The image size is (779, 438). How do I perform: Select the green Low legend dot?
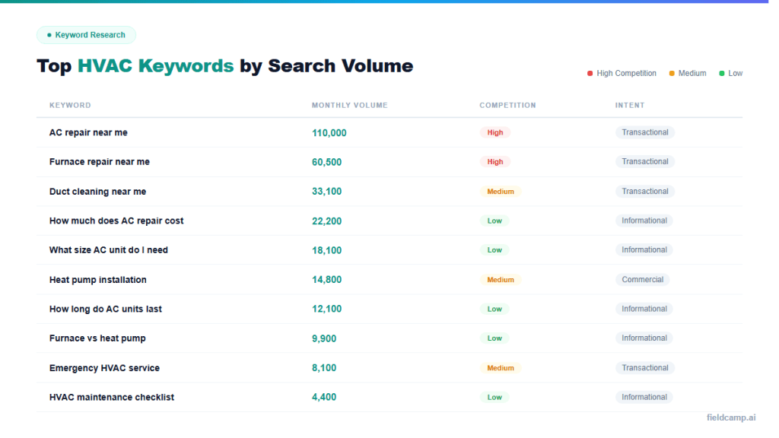tap(722, 73)
